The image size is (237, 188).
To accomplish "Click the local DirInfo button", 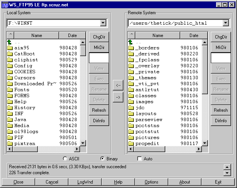I will tap(99, 121).
